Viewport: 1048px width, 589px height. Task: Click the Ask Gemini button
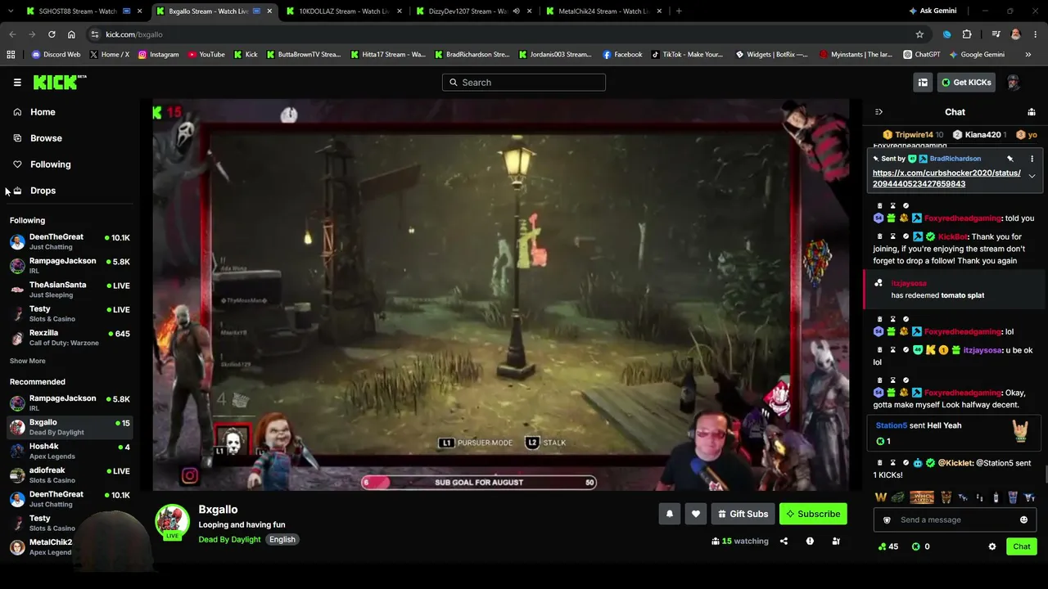click(933, 11)
